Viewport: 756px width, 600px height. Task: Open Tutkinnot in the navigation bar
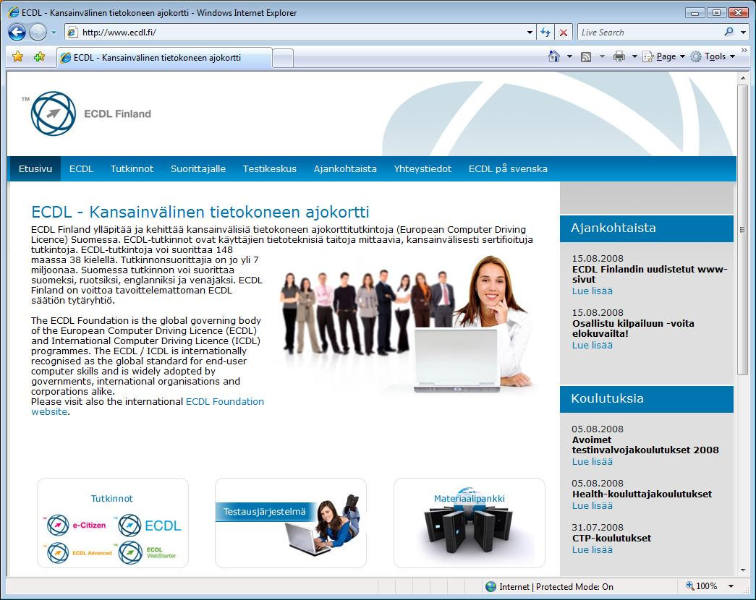click(x=132, y=168)
